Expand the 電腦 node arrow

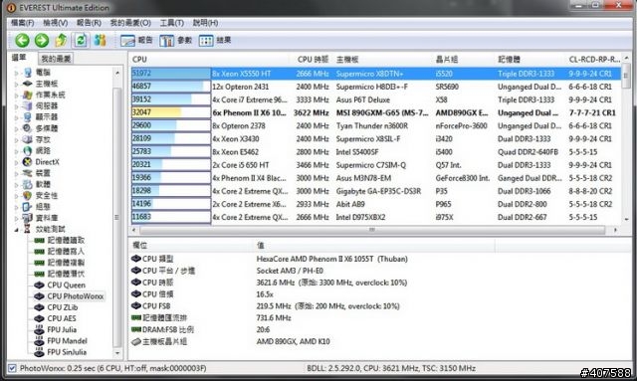tap(17, 73)
